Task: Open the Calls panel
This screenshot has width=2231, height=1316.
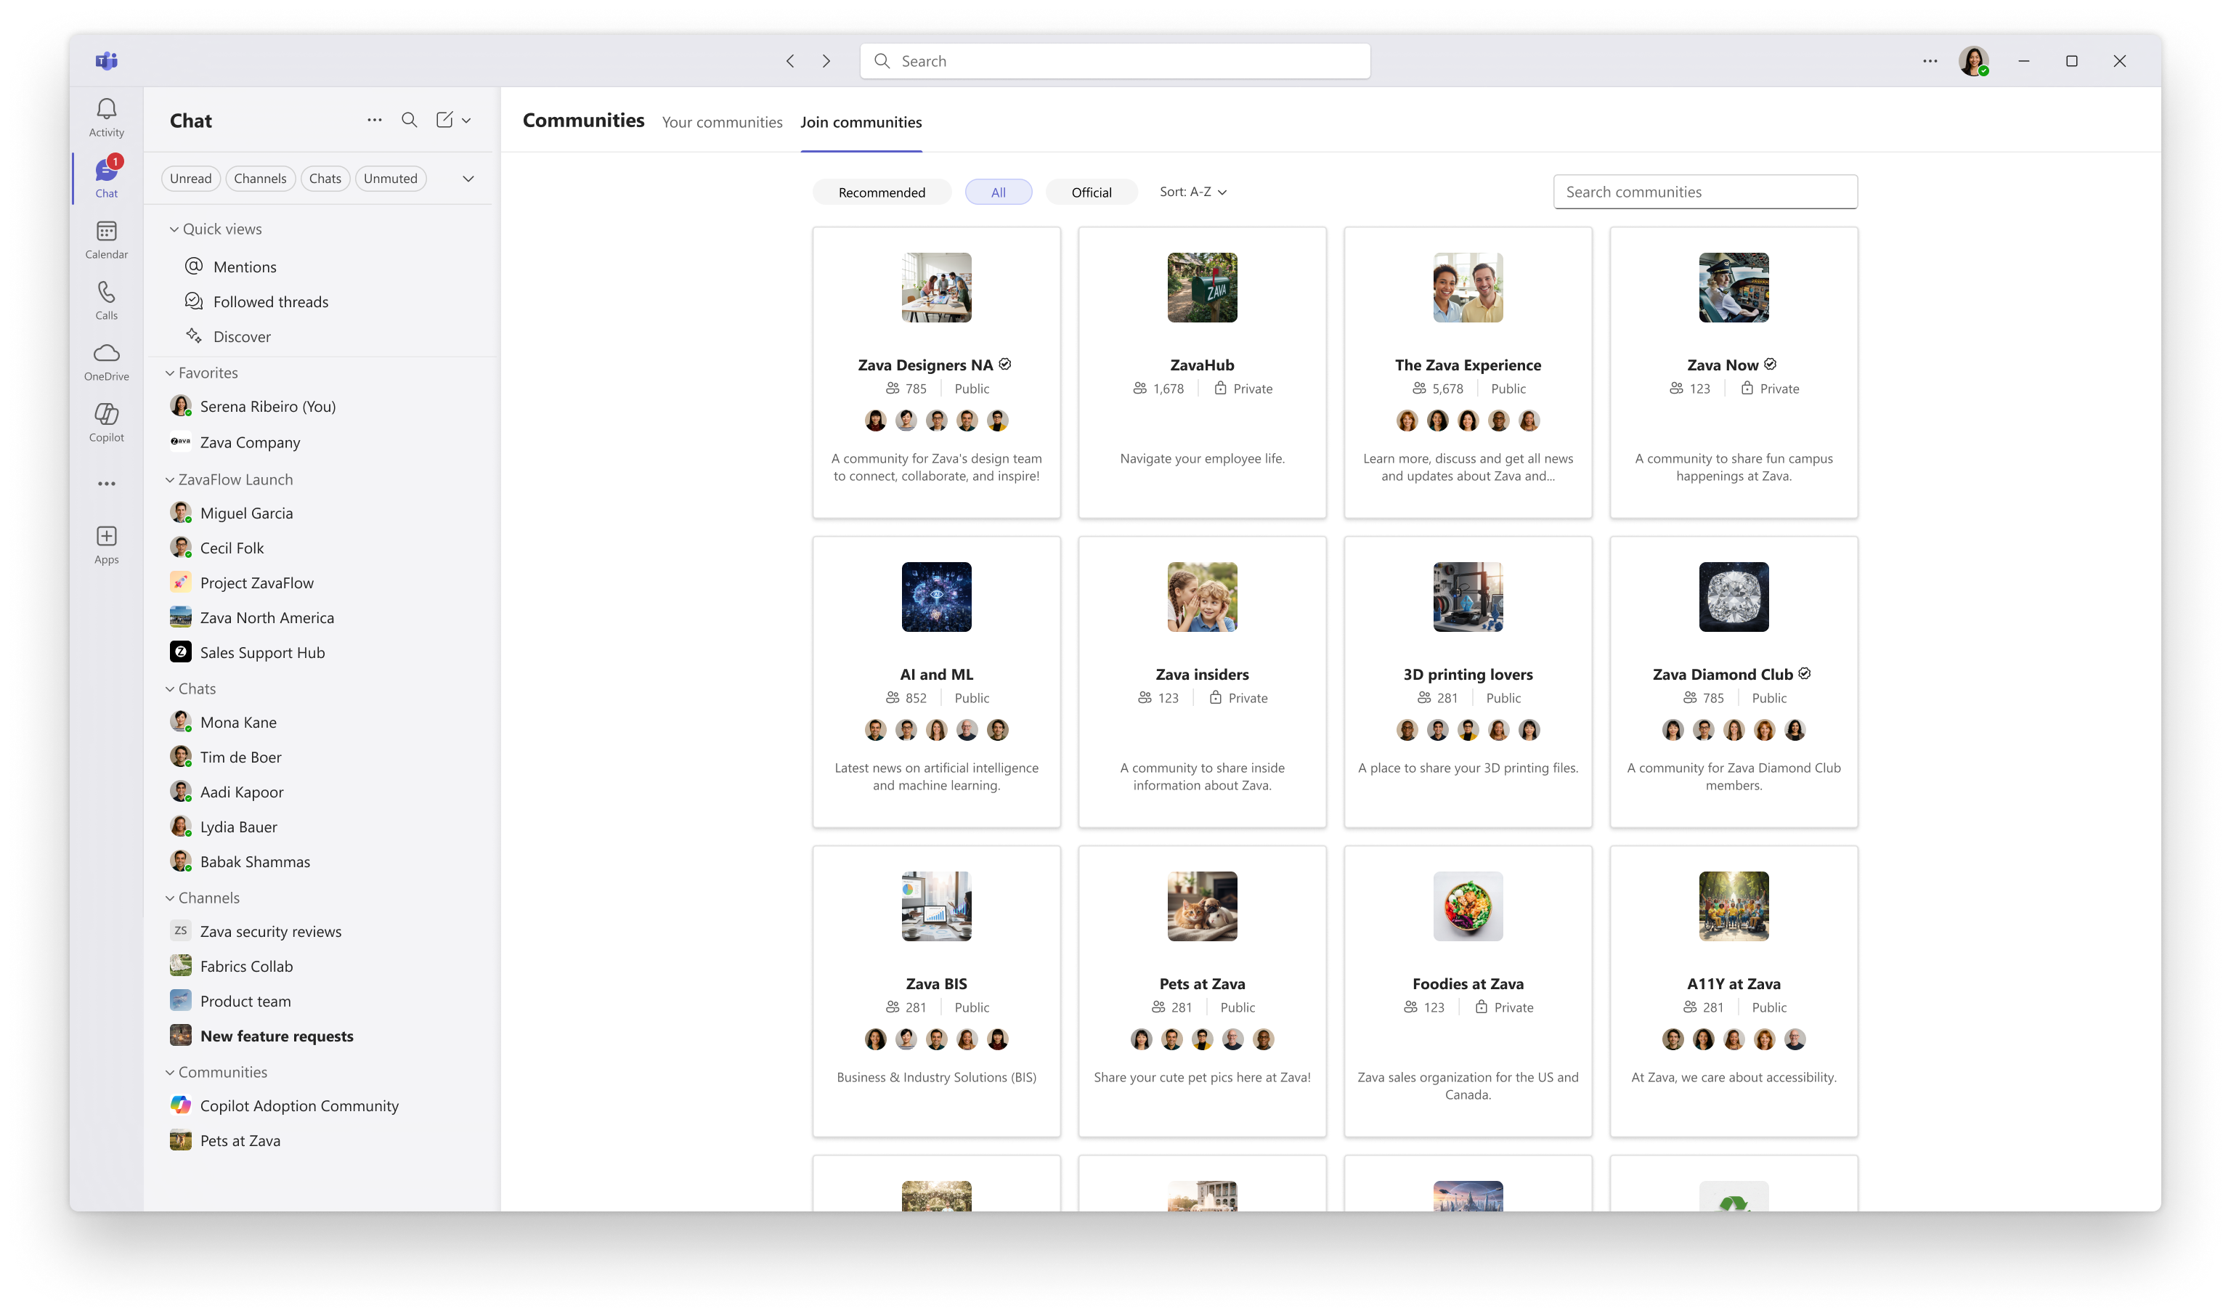Action: pos(105,298)
